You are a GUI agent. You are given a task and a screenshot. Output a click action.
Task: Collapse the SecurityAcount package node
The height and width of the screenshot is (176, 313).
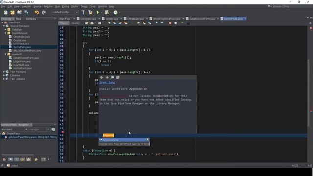pyautogui.click(x=5, y=33)
